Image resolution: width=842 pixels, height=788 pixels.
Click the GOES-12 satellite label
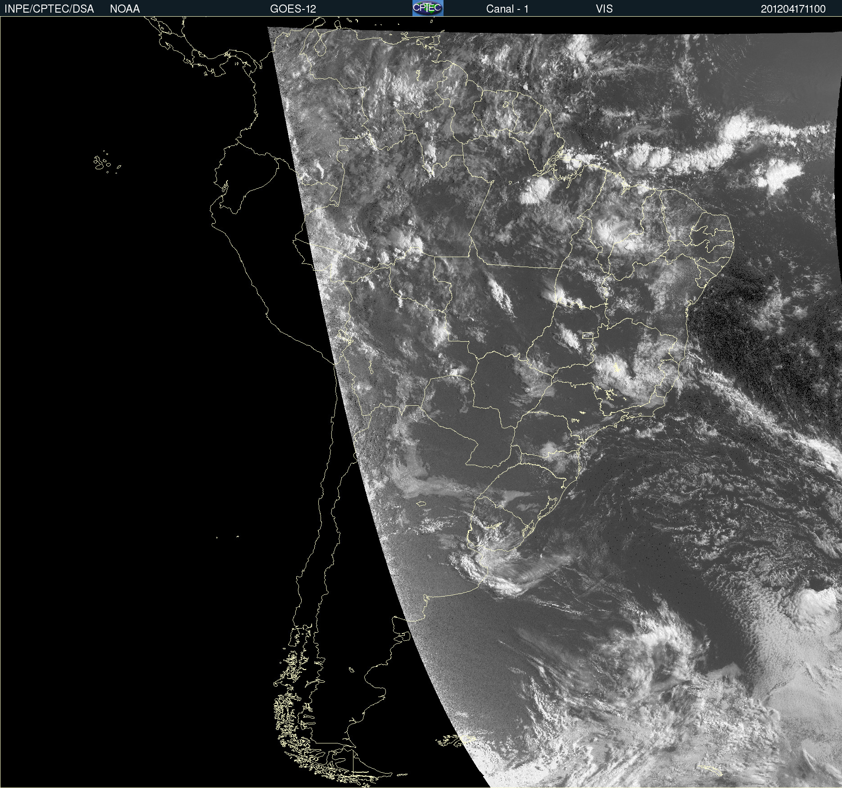293,9
